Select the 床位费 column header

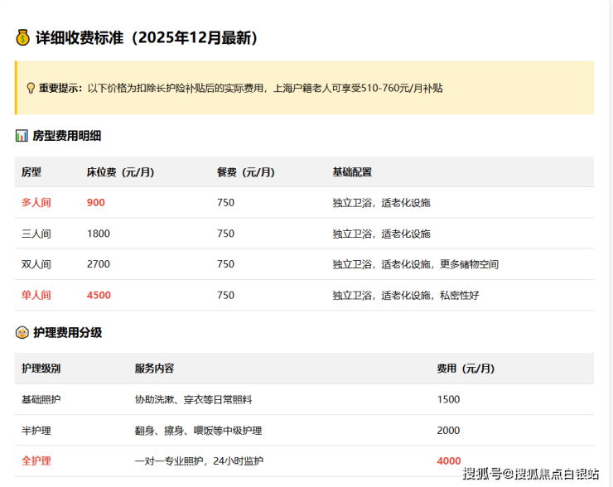click(120, 172)
